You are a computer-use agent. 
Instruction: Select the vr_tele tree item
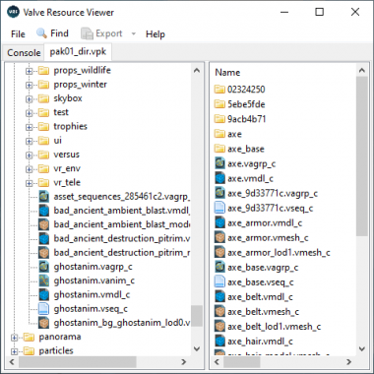(67, 182)
